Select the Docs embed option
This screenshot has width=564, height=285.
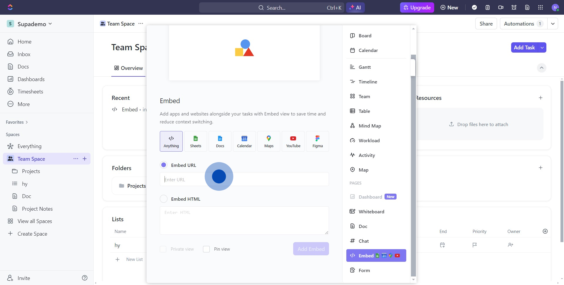click(x=220, y=141)
